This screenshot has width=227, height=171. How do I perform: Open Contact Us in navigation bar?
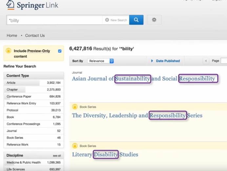coord(35,36)
